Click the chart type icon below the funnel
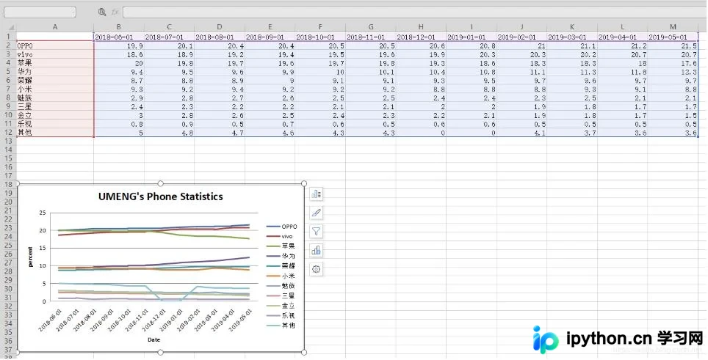Image resolution: width=708 pixels, height=360 pixels. [x=316, y=250]
